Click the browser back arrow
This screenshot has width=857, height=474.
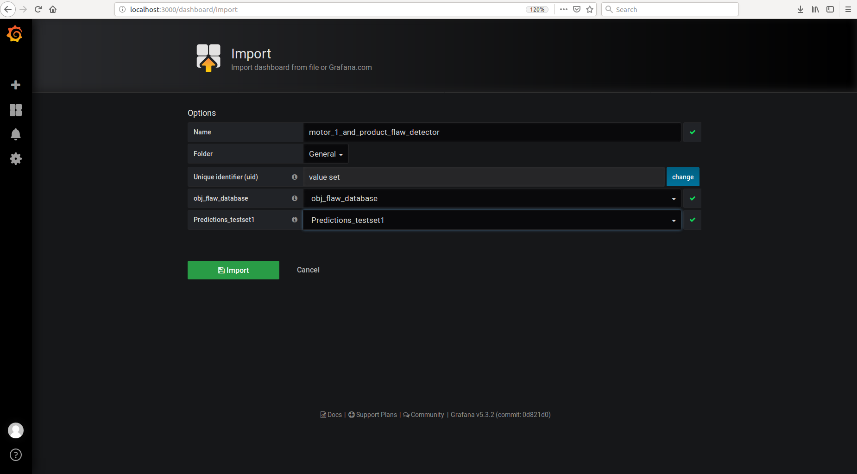(x=8, y=9)
